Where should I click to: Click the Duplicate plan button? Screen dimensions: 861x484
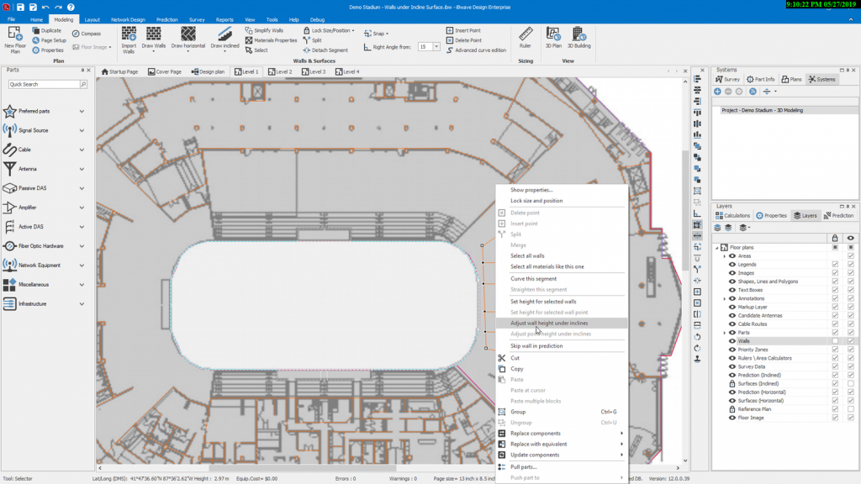coord(47,31)
